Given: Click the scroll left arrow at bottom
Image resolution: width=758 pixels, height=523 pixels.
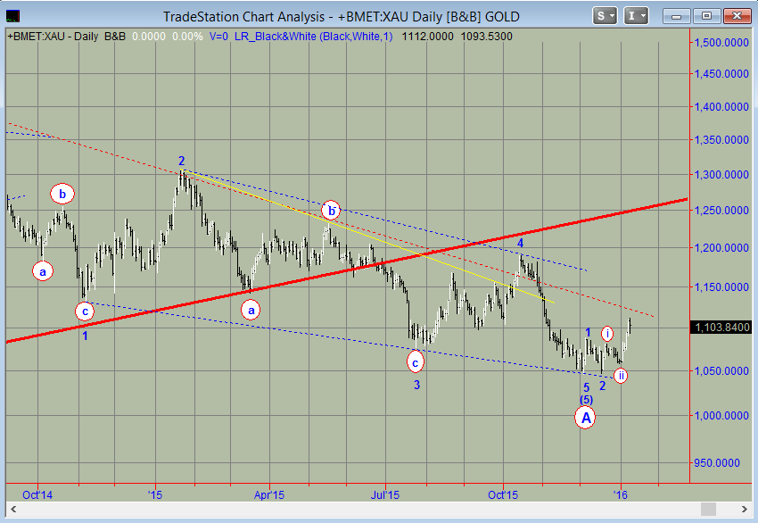Looking at the screenshot, I should click(x=12, y=509).
